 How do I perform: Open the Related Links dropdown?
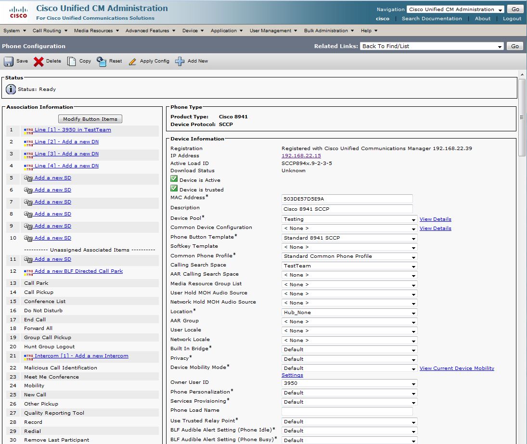(432, 46)
